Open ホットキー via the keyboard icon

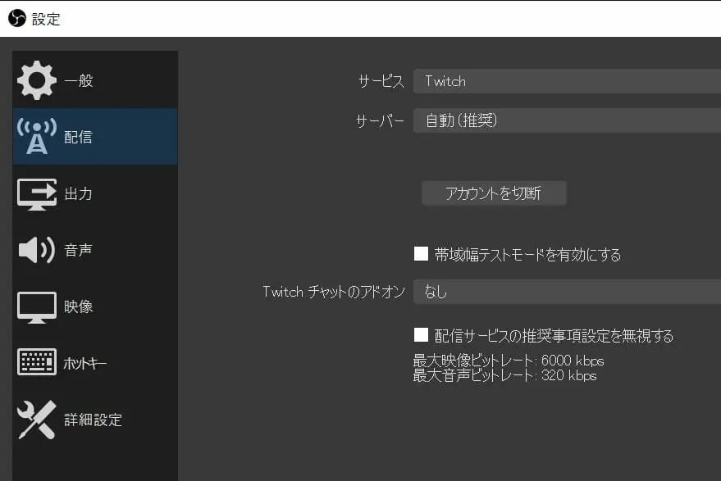[37, 363]
